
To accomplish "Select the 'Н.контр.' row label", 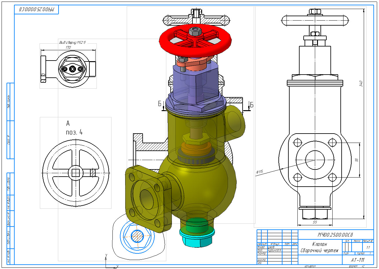I will point(262,260).
